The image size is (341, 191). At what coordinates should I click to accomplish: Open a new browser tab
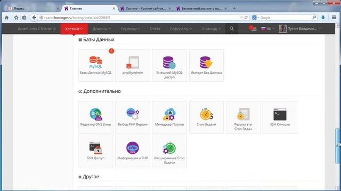click(234, 8)
